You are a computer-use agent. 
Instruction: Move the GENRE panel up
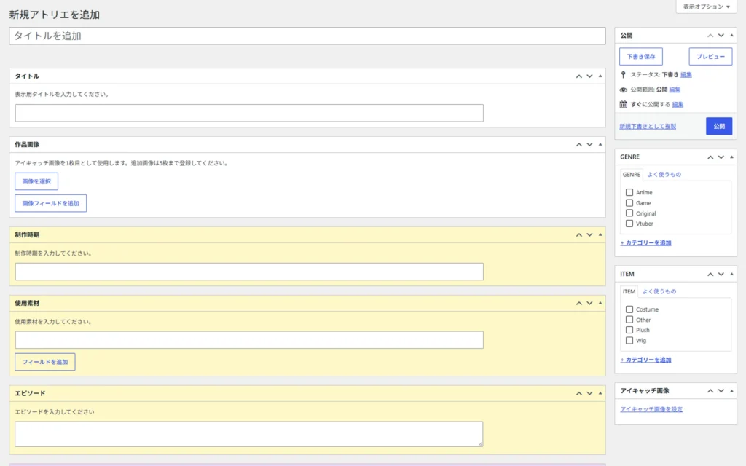(710, 157)
